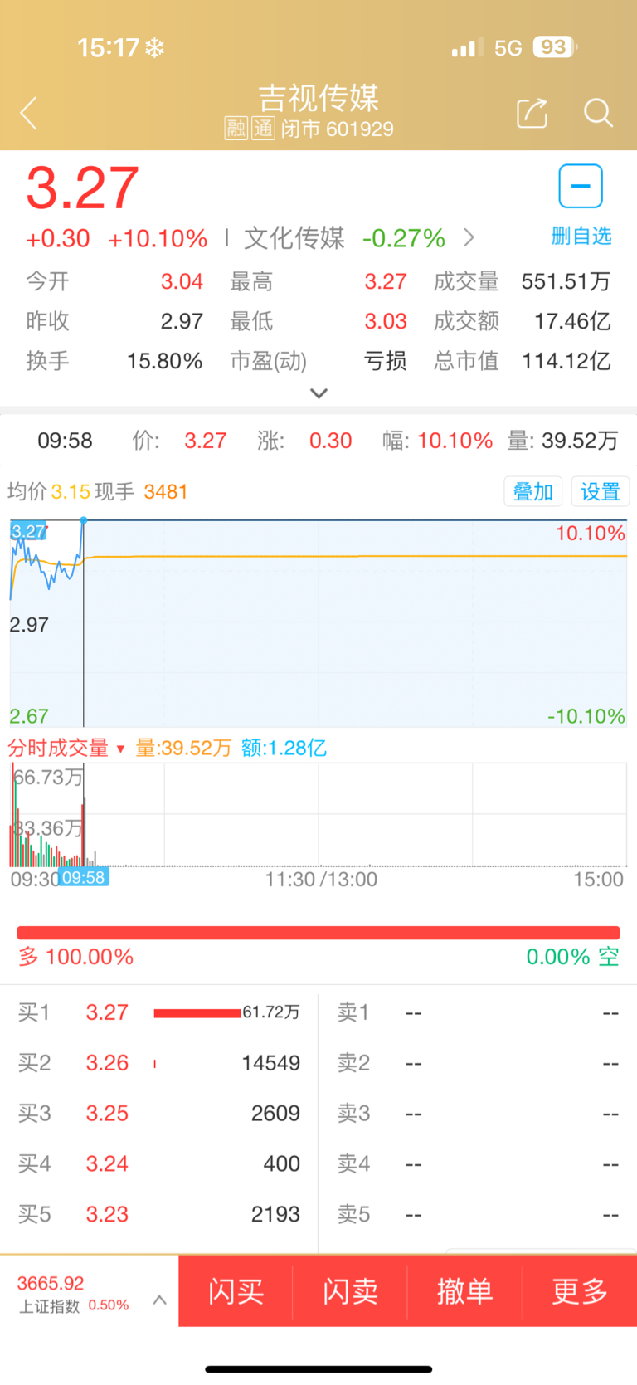Tap the 通 connect badge
Screen dimensions: 637x1385
pyautogui.click(x=263, y=129)
